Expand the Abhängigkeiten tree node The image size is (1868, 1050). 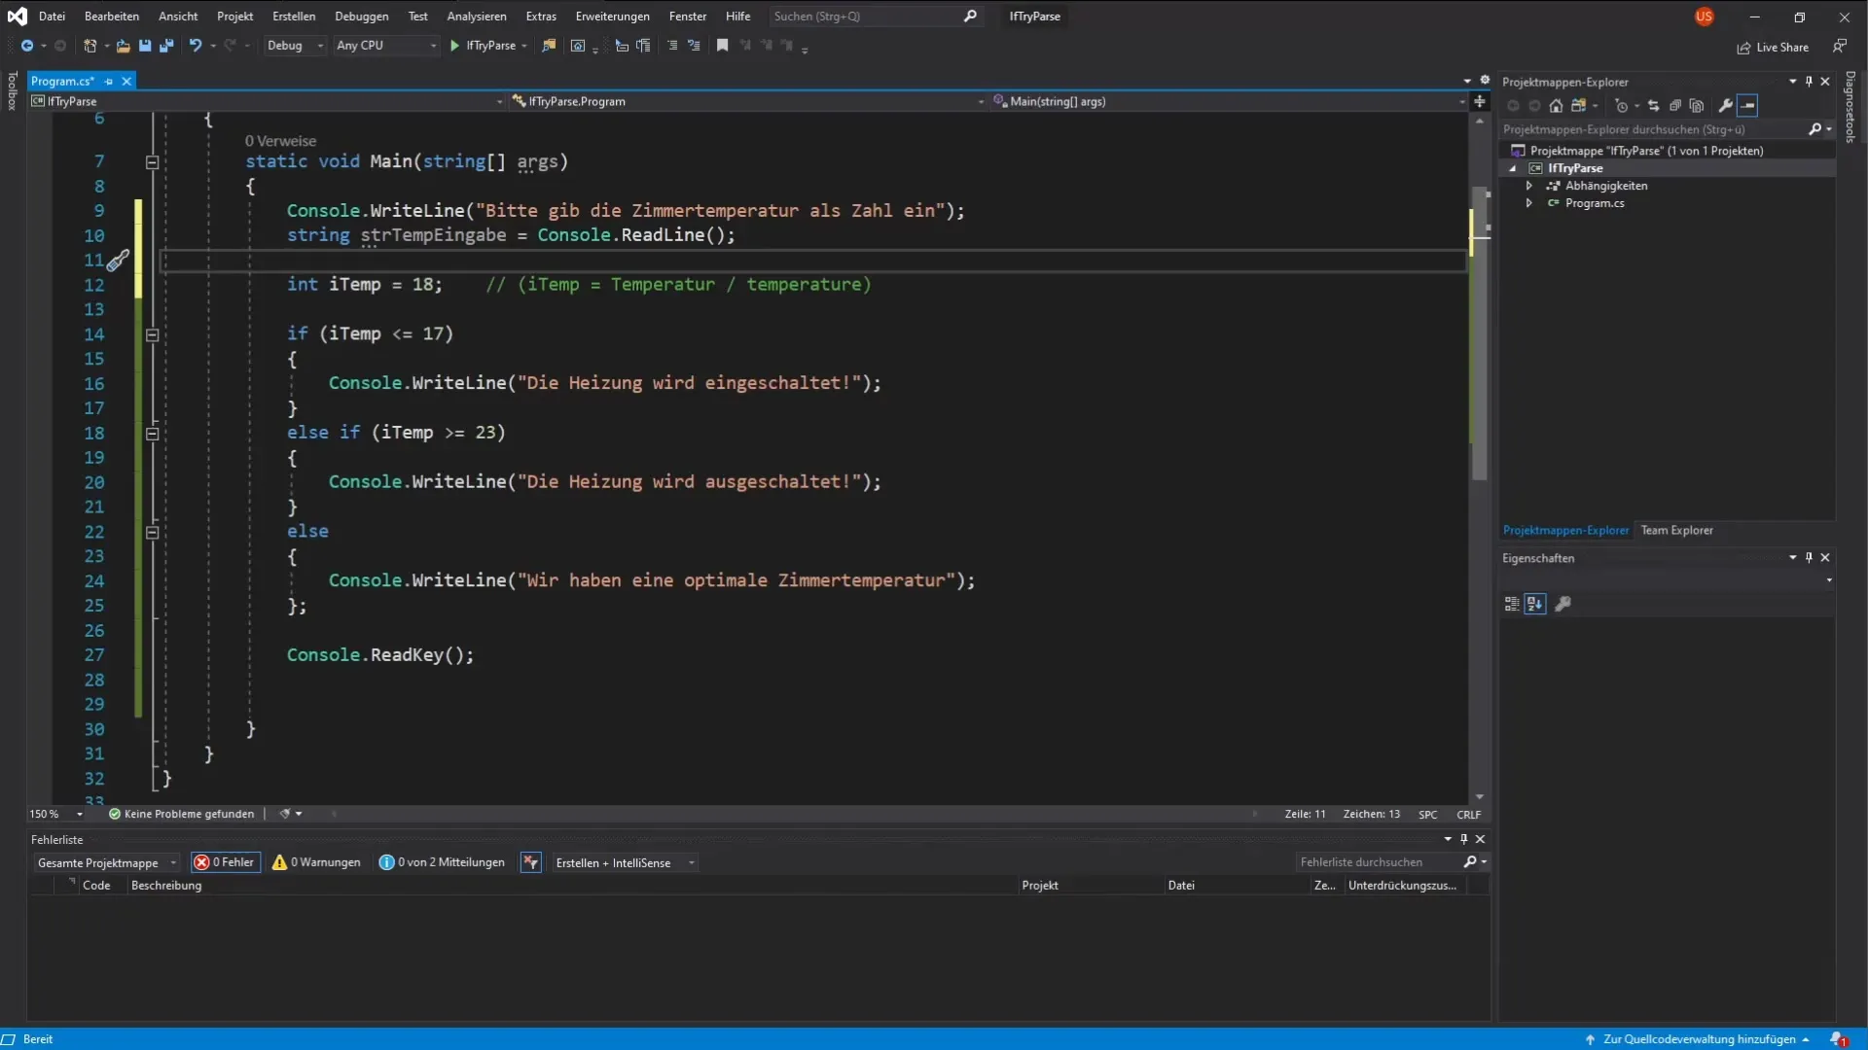pos(1529,186)
